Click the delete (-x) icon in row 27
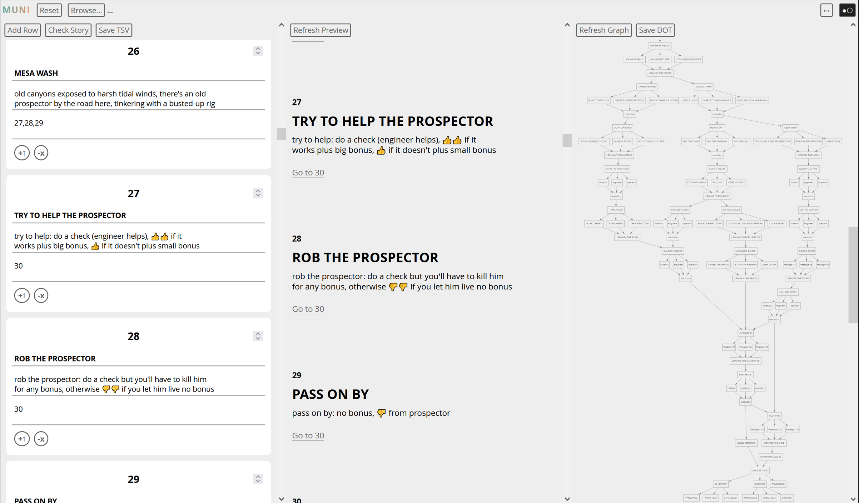The width and height of the screenshot is (859, 503). click(x=41, y=295)
